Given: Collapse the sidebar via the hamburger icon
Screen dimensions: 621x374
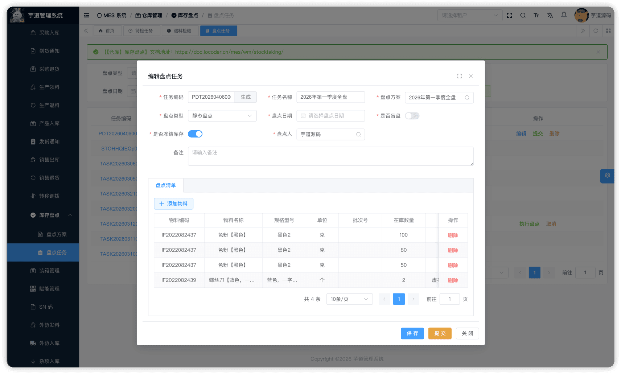Looking at the screenshot, I should click(86, 15).
